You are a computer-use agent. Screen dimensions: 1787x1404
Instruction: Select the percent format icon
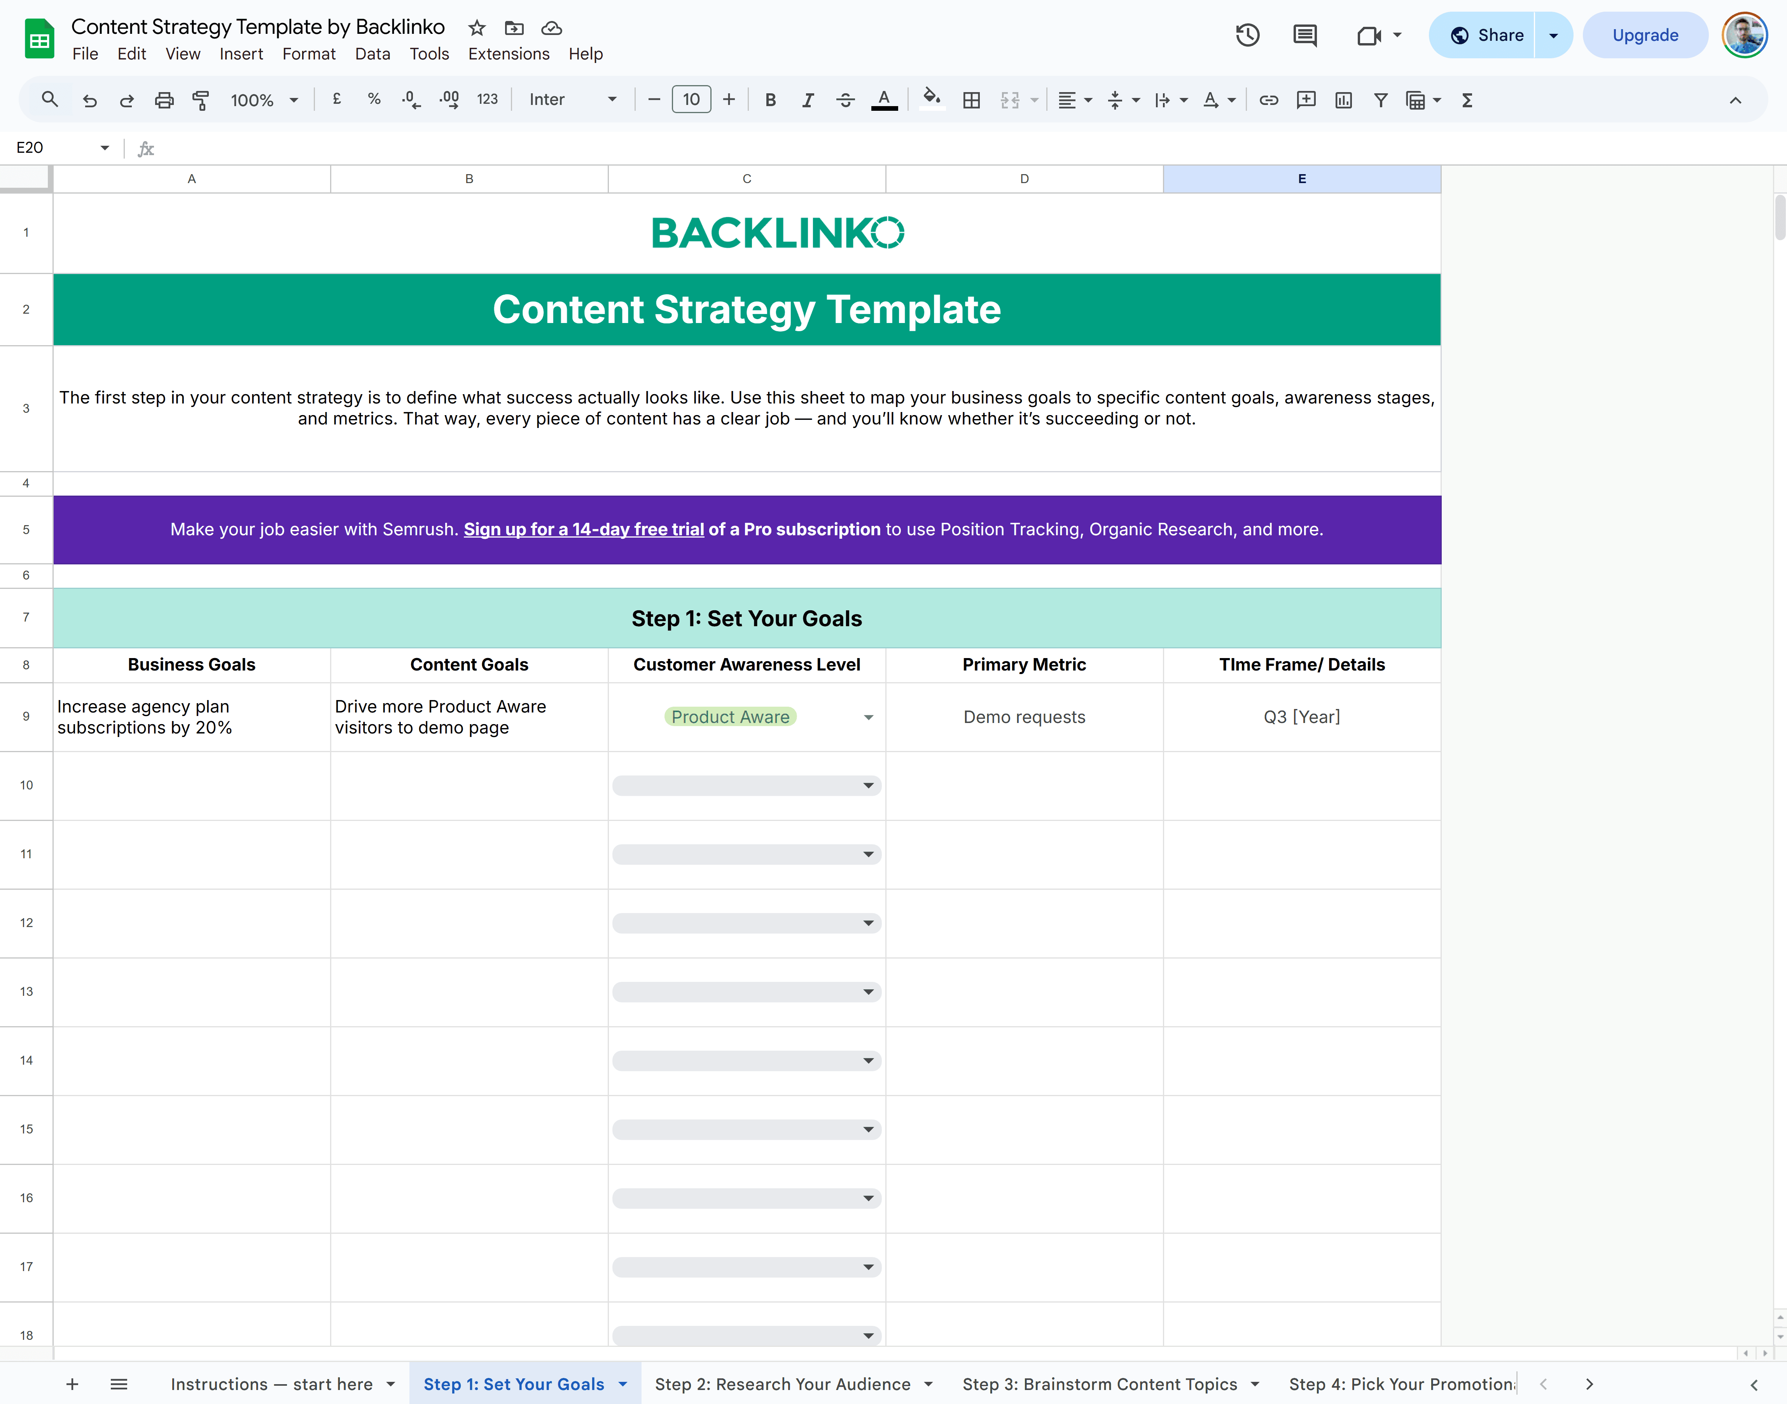[374, 100]
